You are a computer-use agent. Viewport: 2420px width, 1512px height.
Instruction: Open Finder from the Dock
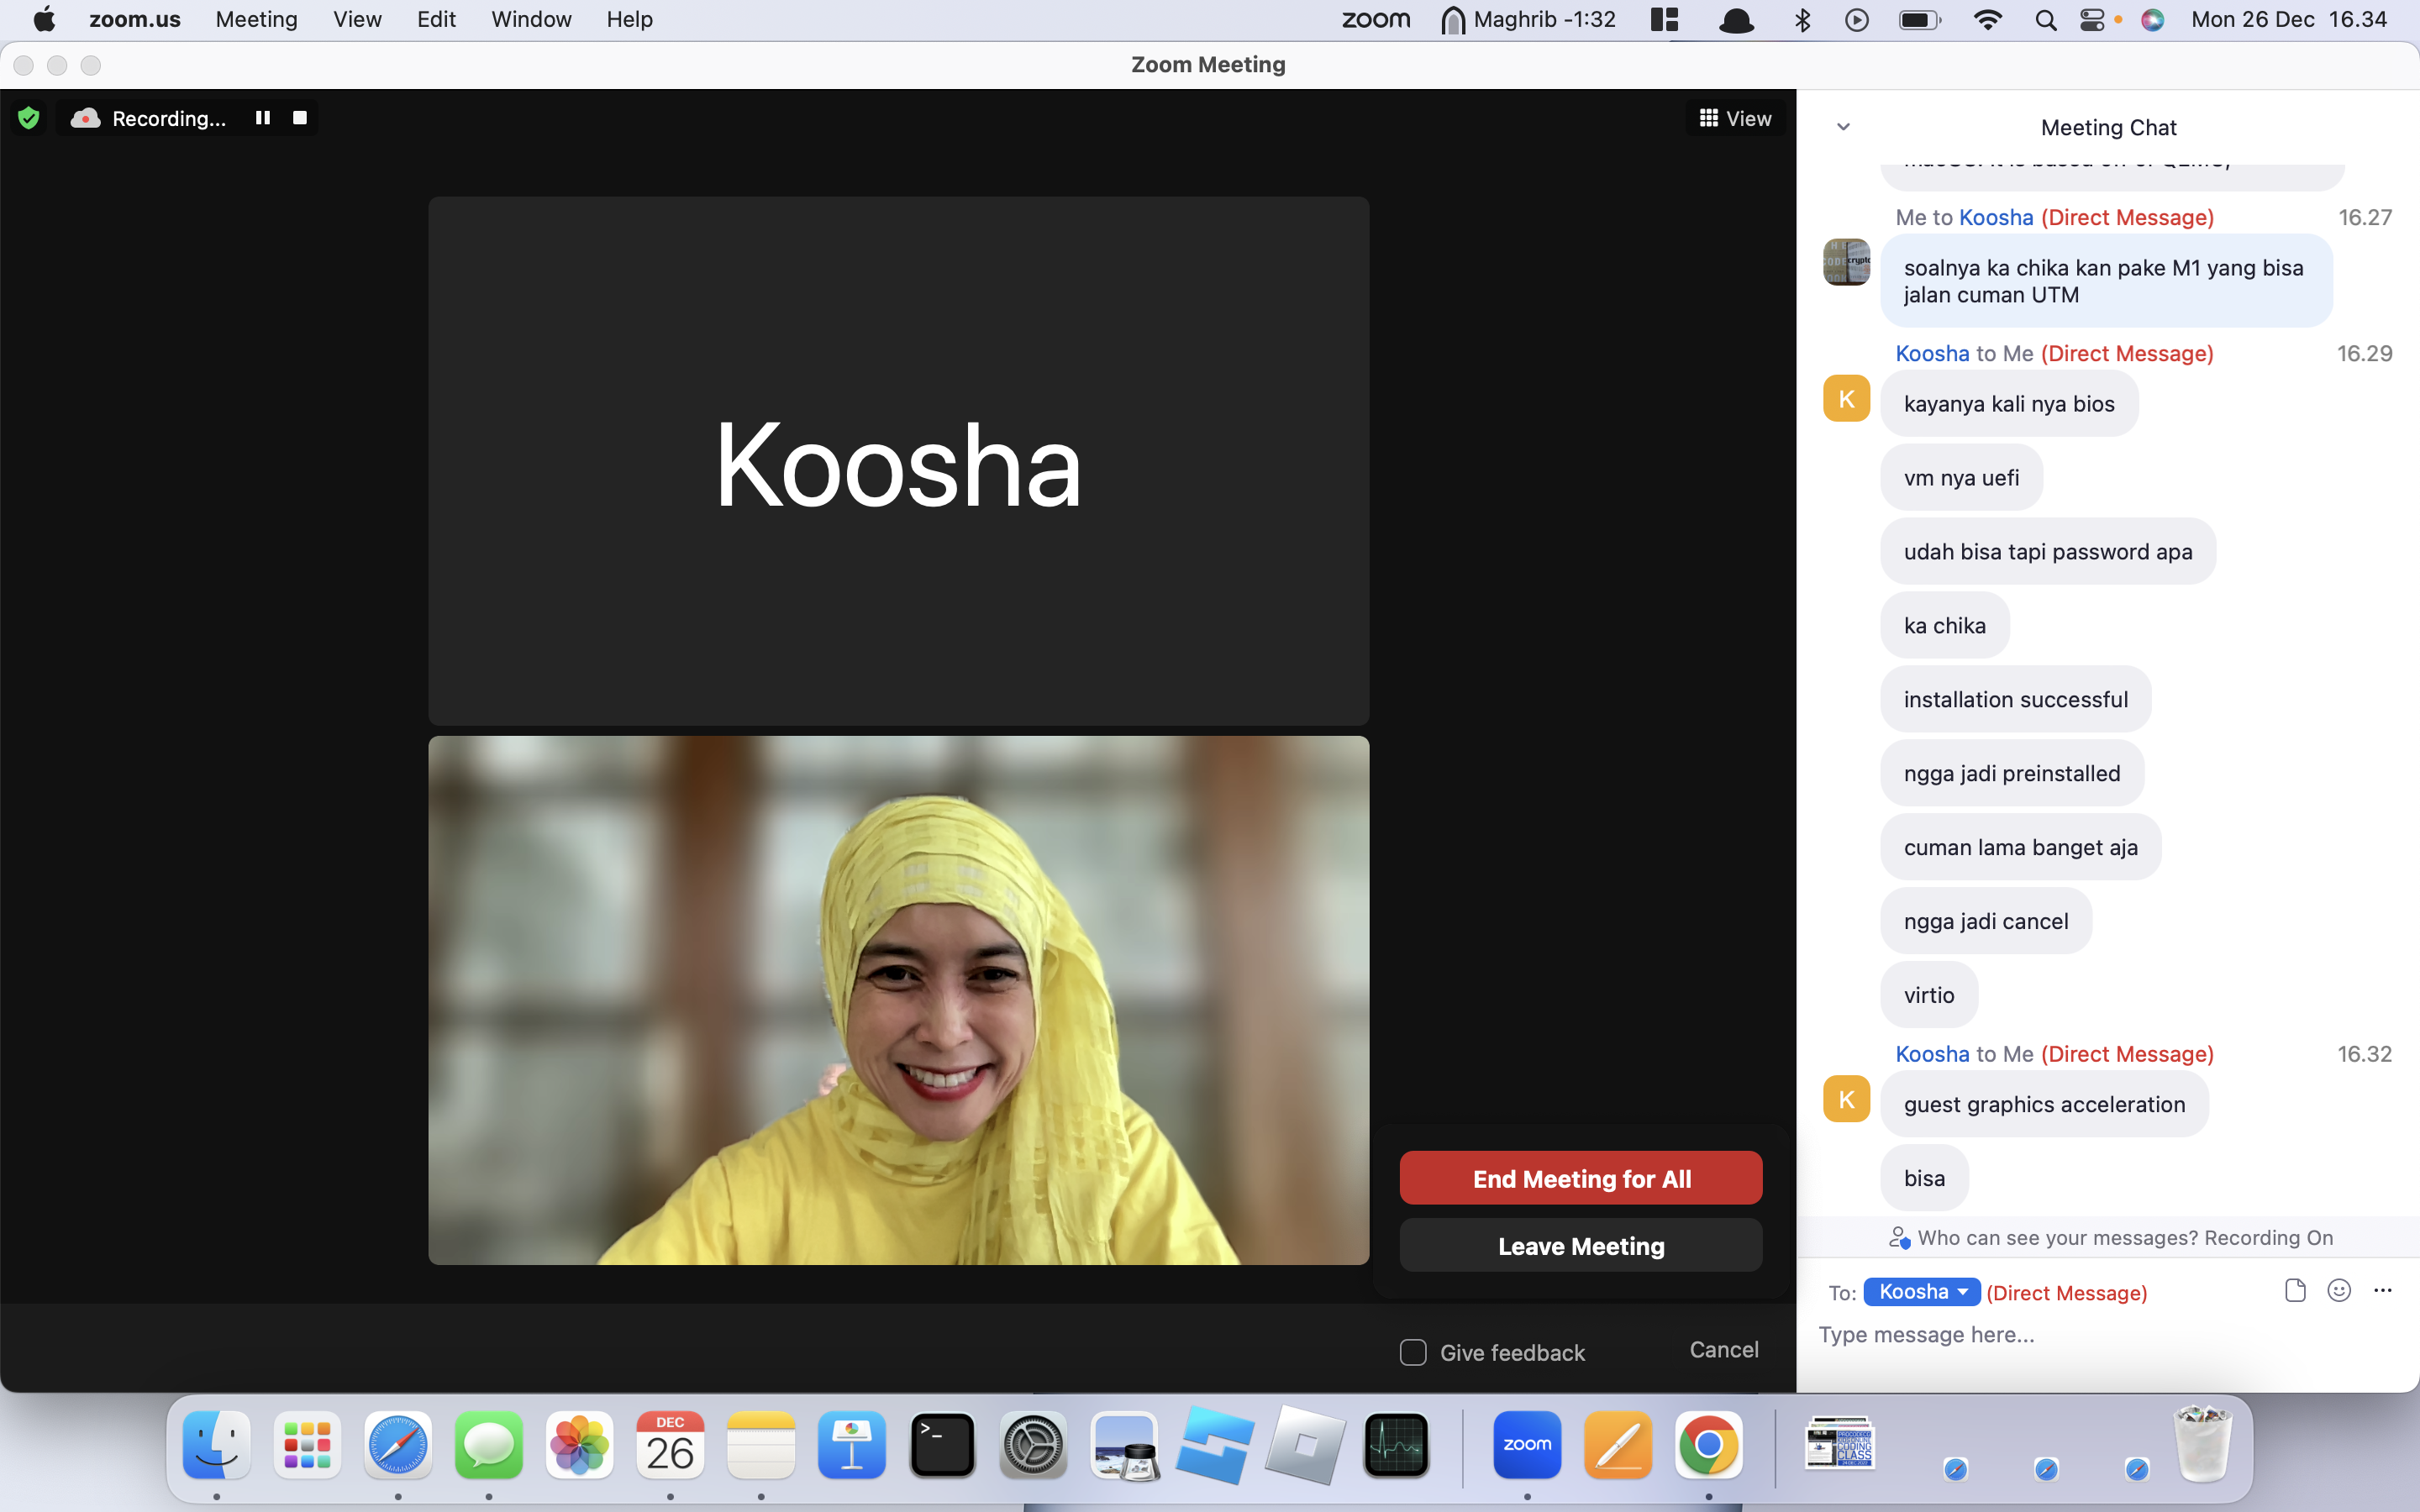pos(216,1444)
